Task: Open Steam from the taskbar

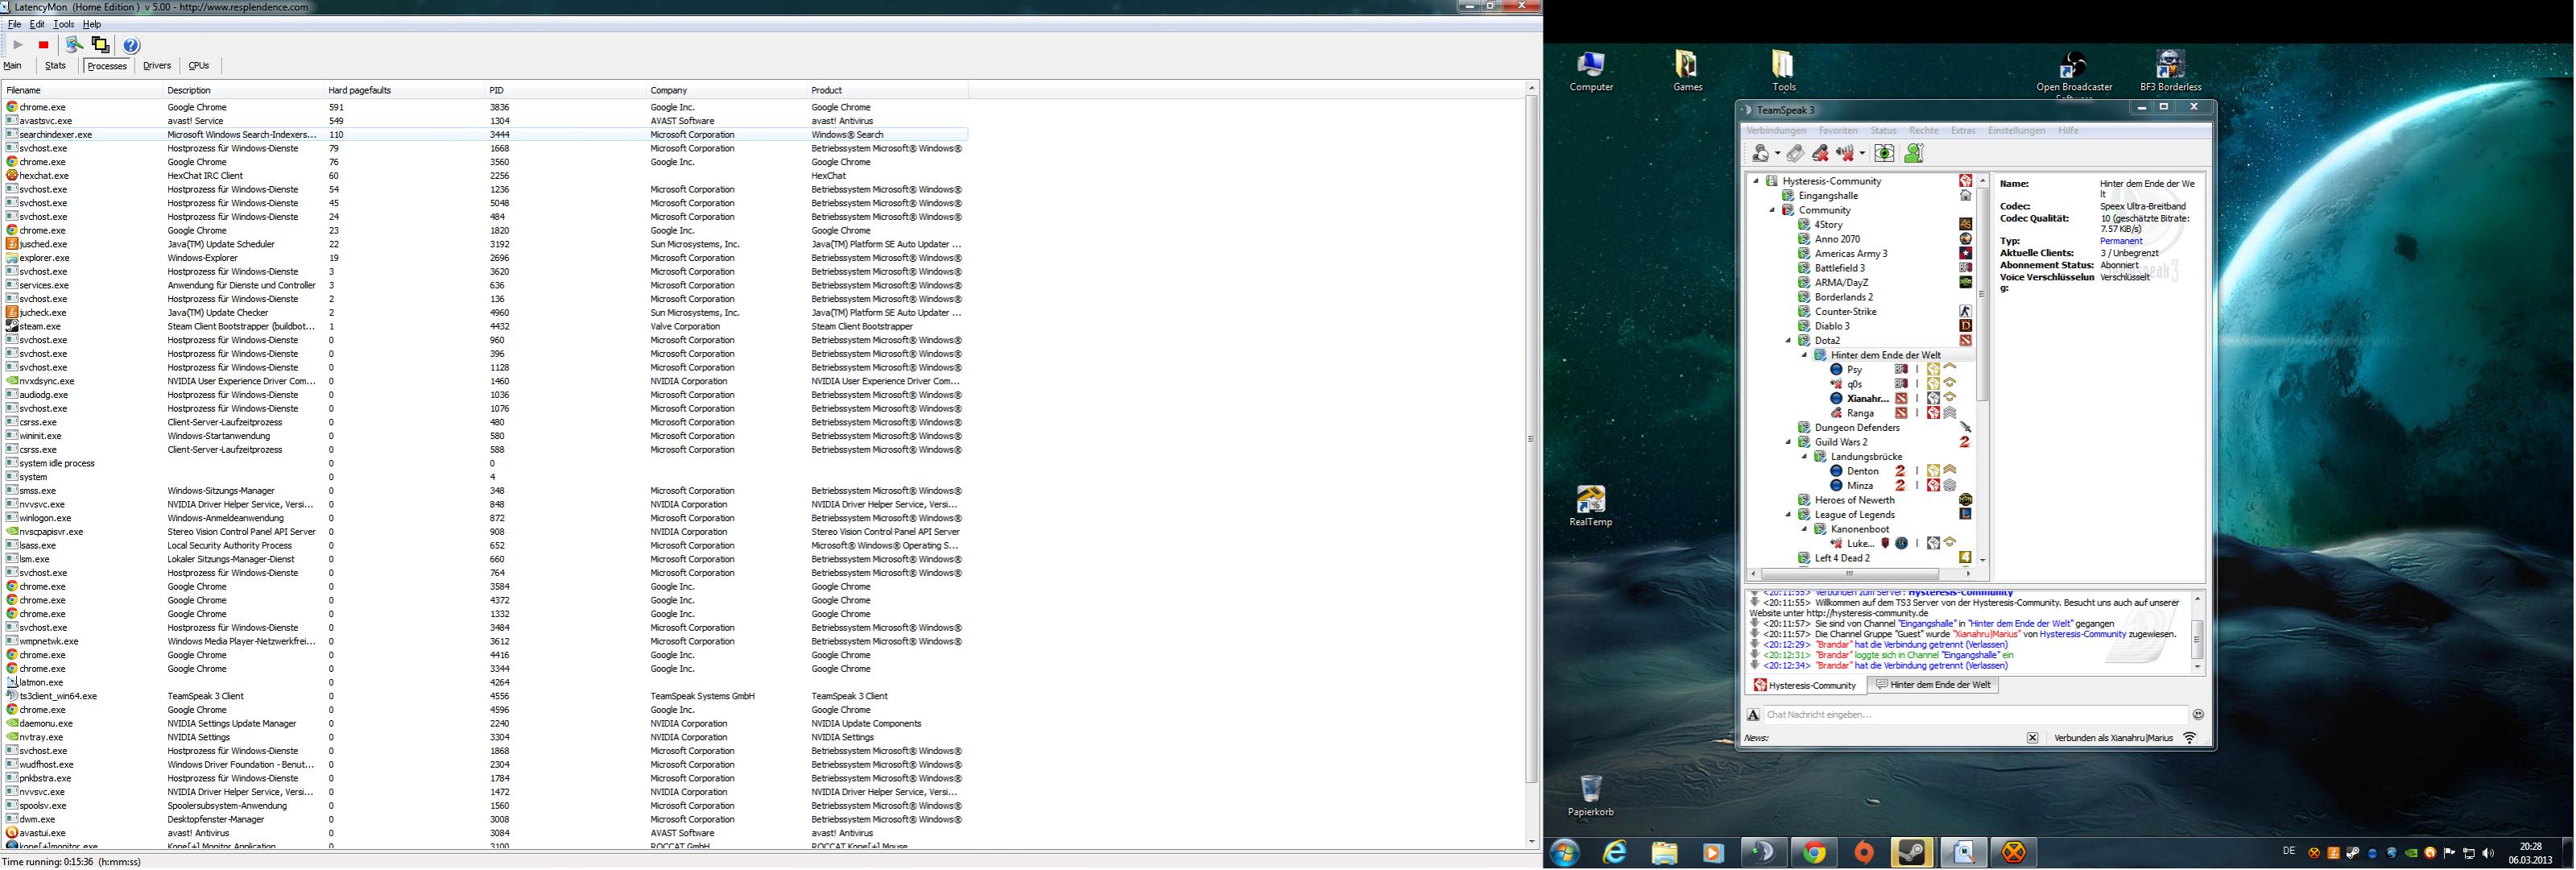Action: (1911, 852)
